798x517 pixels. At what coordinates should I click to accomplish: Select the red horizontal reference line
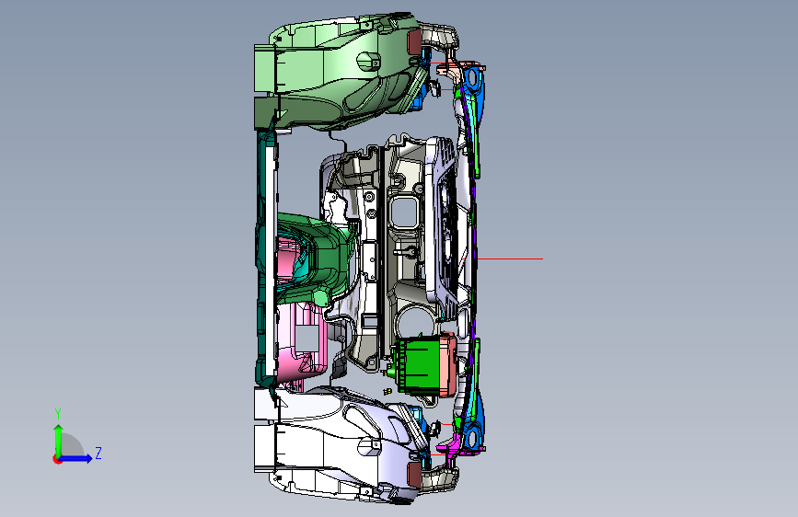[x=510, y=259]
